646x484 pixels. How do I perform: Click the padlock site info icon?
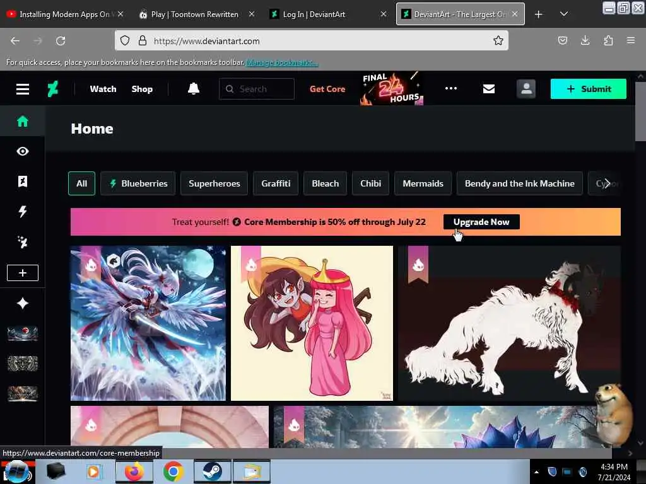(x=143, y=40)
